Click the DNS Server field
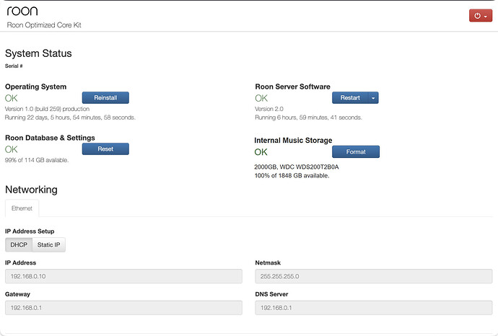This screenshot has height=336, width=498. [x=374, y=308]
